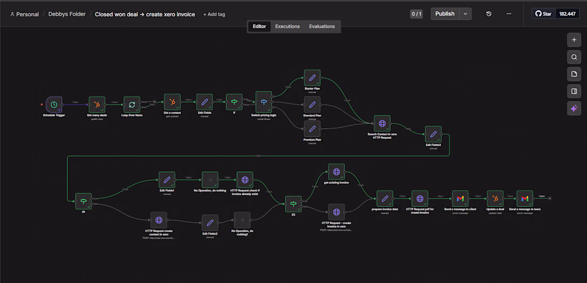Switch to the Executions tab
587x283 pixels.
tap(288, 27)
